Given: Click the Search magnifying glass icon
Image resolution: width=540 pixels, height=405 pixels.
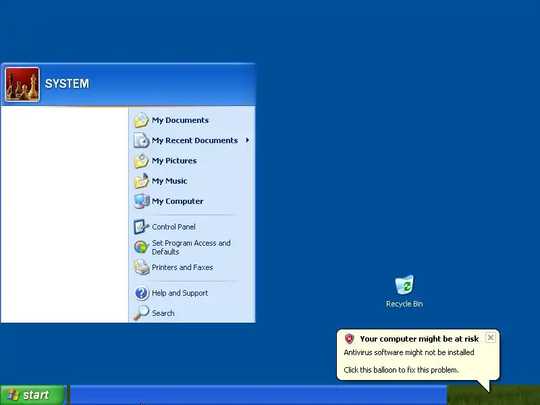Looking at the screenshot, I should point(141,313).
